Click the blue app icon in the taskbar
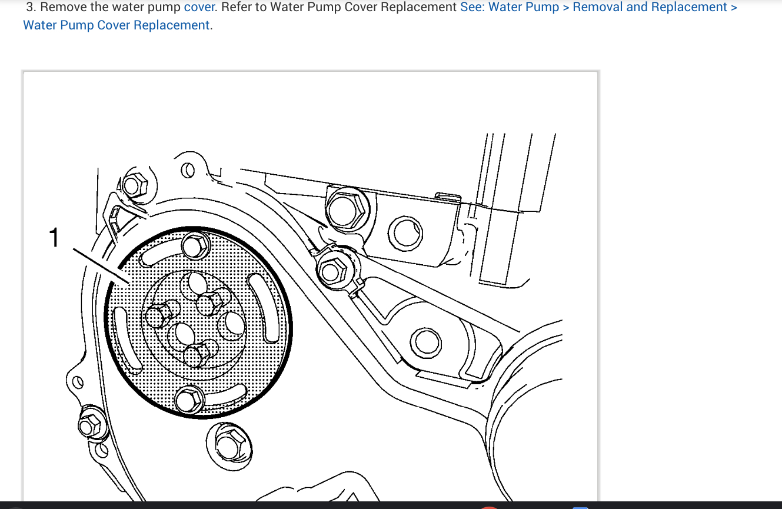Image resolution: width=782 pixels, height=509 pixels. coord(580,507)
